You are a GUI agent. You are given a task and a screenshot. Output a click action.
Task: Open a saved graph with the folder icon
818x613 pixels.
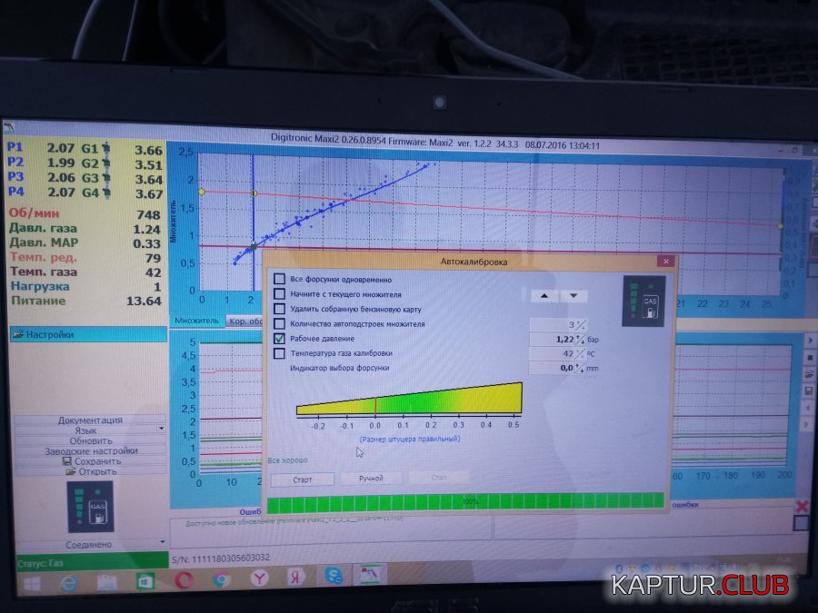(x=810, y=374)
